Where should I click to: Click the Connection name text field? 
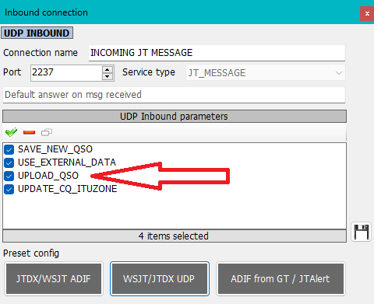[217, 53]
